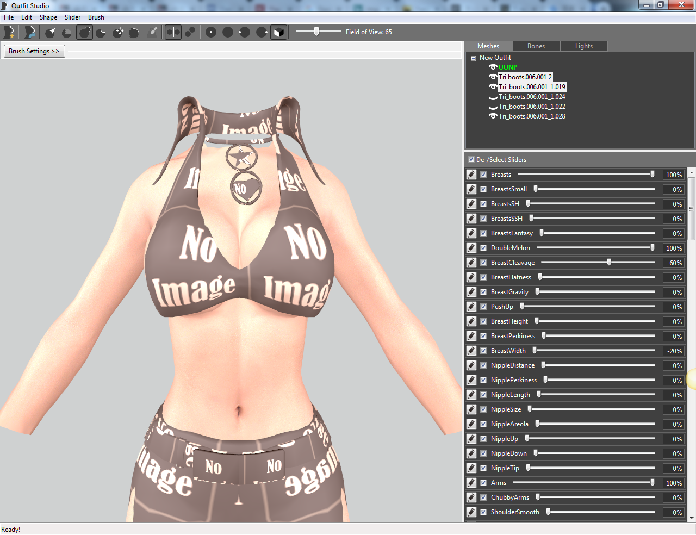The image size is (696, 535).
Task: Click the circle icon with a center dot
Action: click(211, 32)
